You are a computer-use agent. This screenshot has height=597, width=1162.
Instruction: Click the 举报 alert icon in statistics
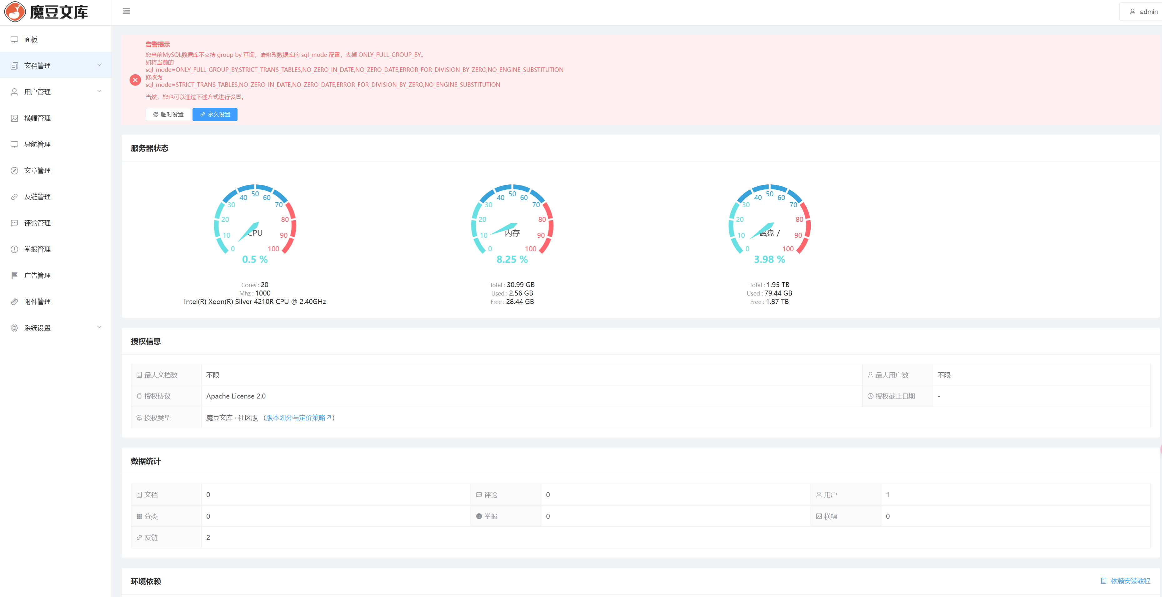pos(479,516)
